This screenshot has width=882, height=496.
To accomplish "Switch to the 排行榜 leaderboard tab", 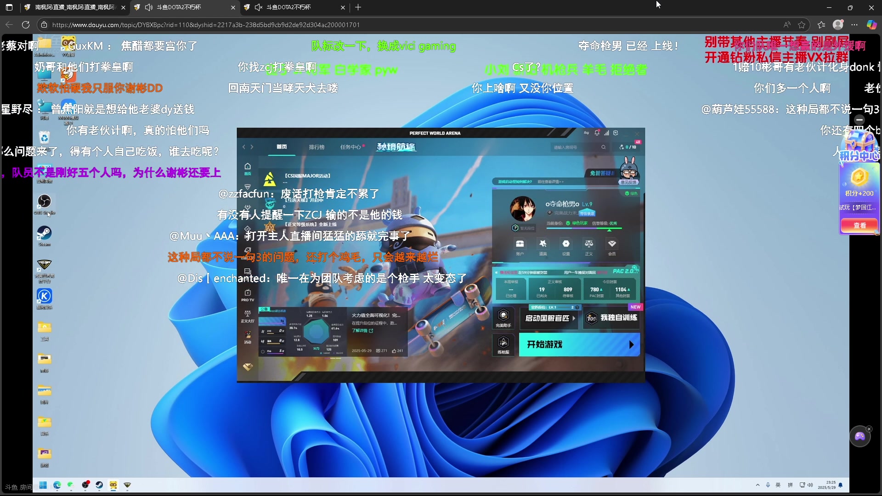I will click(x=317, y=147).
